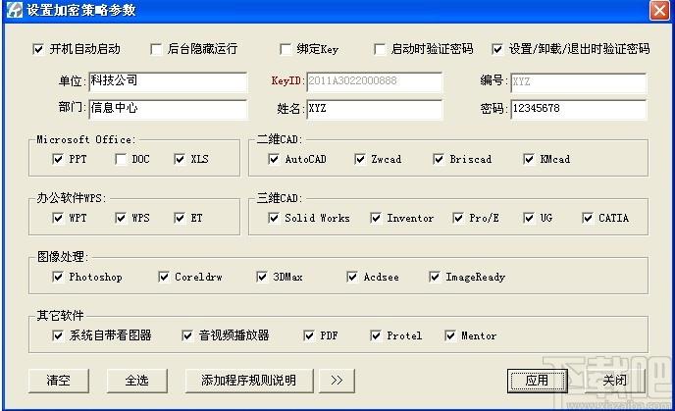Uncheck 设置/卸载/退出时验证密码

click(497, 49)
